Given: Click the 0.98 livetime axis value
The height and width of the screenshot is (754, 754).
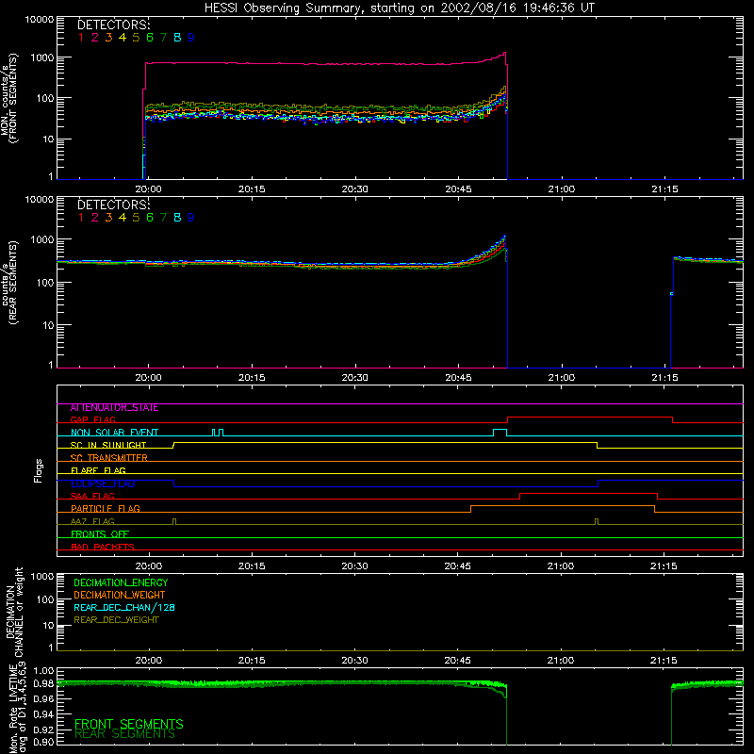Looking at the screenshot, I should 43,683.
